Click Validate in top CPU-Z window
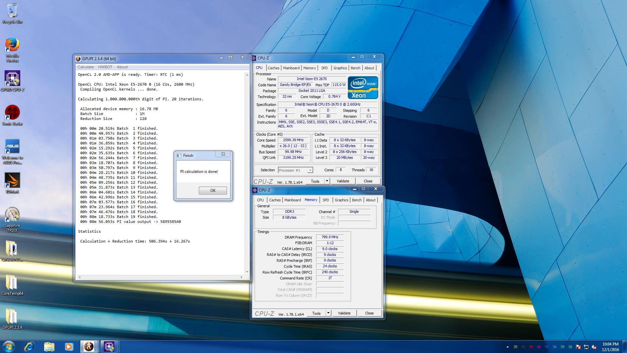The height and width of the screenshot is (353, 627). pyautogui.click(x=343, y=181)
